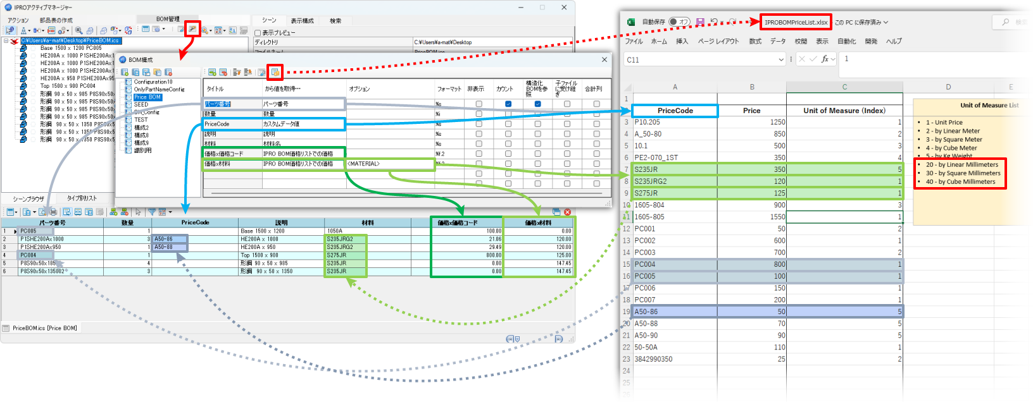The width and height of the screenshot is (1033, 402).
Task: Click the print icon in the BOM table toolbar
Action: 53,212
